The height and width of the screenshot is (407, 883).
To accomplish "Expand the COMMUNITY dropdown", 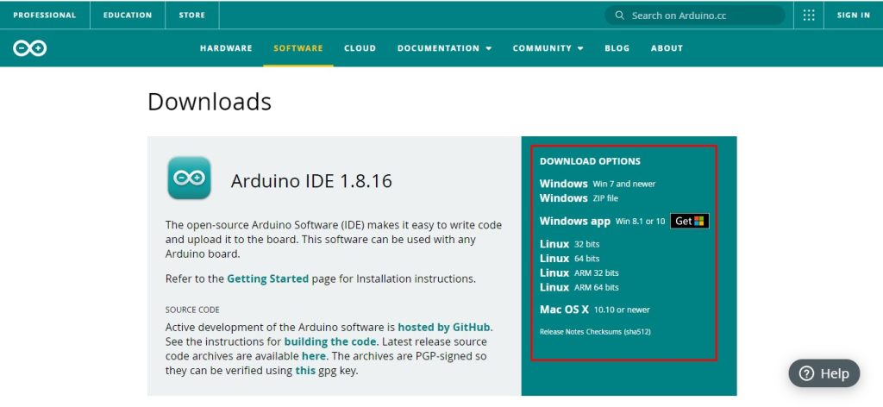I will [548, 48].
